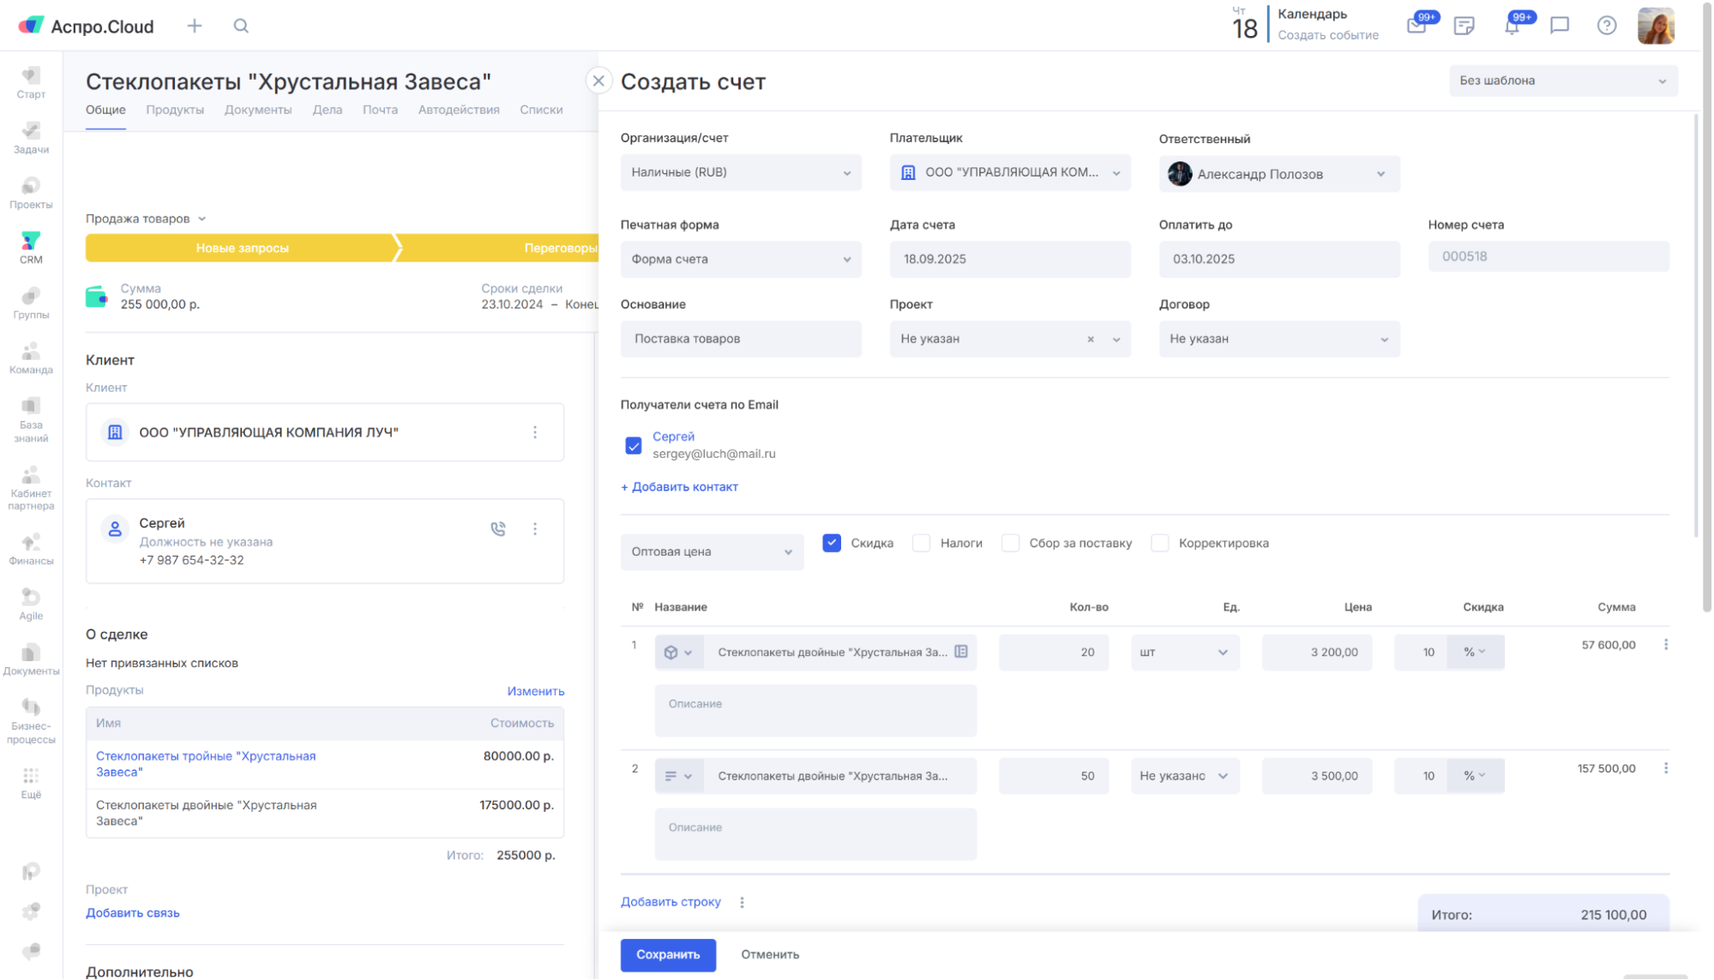The width and height of the screenshot is (1714, 980).
Task: Open the Оптовая цена price type dropdown
Action: tap(712, 551)
